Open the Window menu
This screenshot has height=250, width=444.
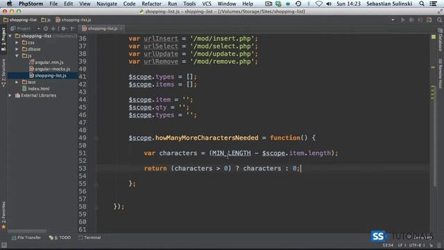(227, 3)
